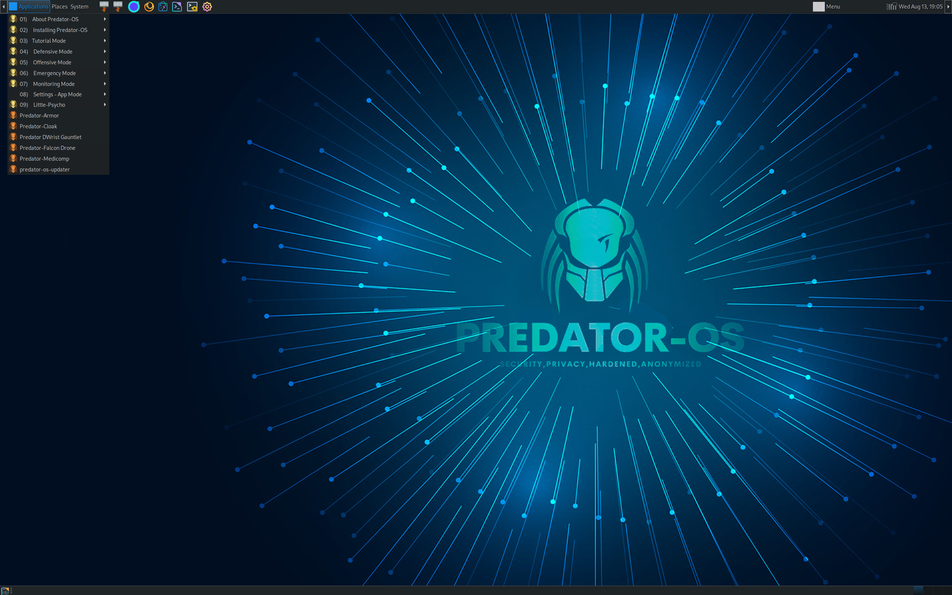Screen dimensions: 952x595
Task: Open the pink gear settings launcher
Action: click(x=207, y=7)
